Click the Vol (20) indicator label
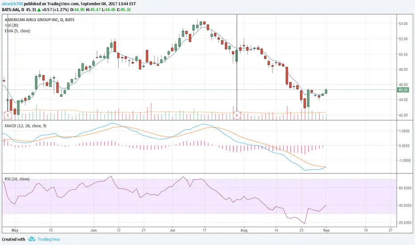The width and height of the screenshot is (415, 245). click(12, 25)
